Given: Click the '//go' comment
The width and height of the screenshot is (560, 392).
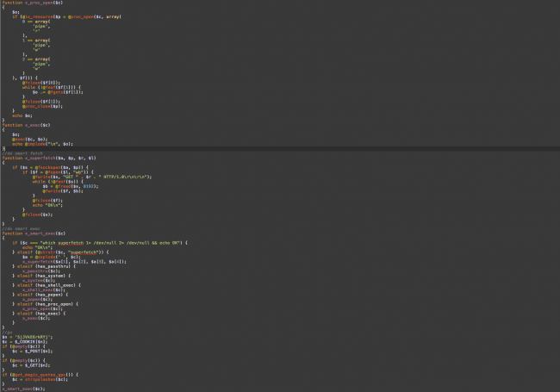Looking at the screenshot, I should coord(7,333).
